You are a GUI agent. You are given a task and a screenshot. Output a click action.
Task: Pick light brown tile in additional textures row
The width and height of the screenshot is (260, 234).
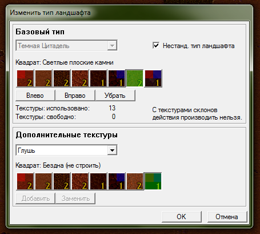tap(43, 181)
